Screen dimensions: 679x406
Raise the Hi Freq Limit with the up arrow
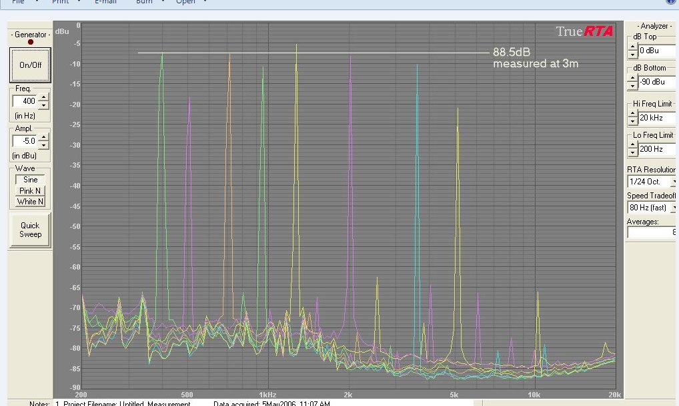[633, 114]
